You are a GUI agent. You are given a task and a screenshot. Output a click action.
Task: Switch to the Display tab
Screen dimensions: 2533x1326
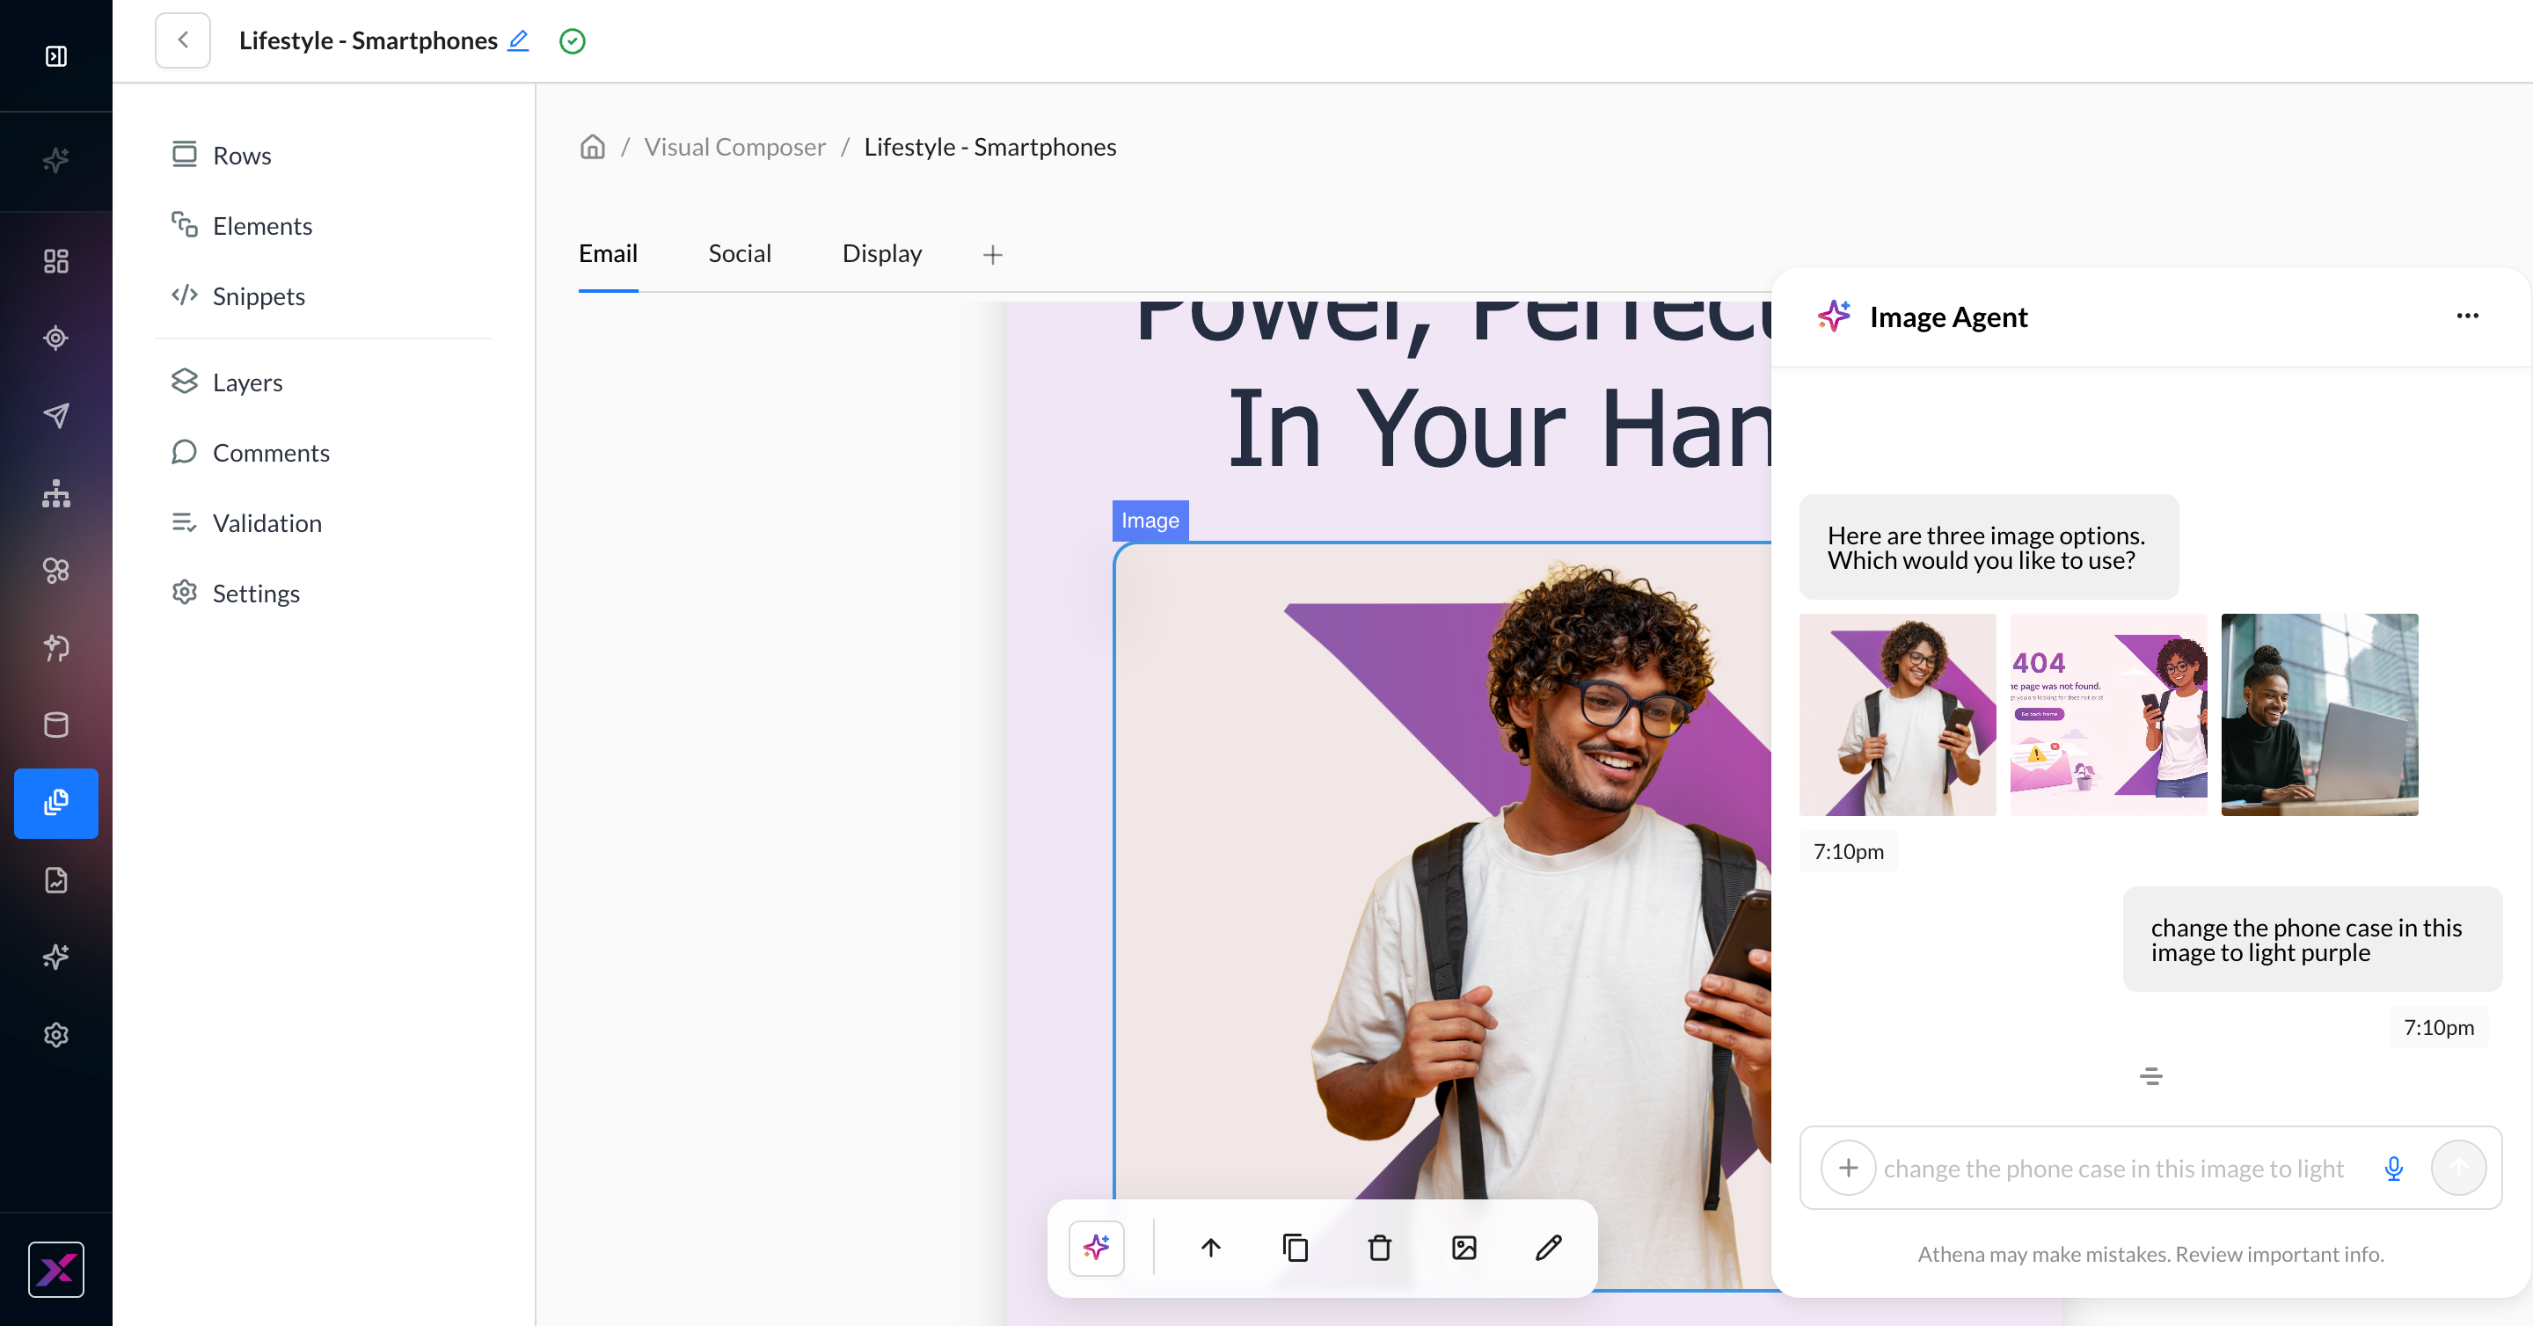[882, 253]
